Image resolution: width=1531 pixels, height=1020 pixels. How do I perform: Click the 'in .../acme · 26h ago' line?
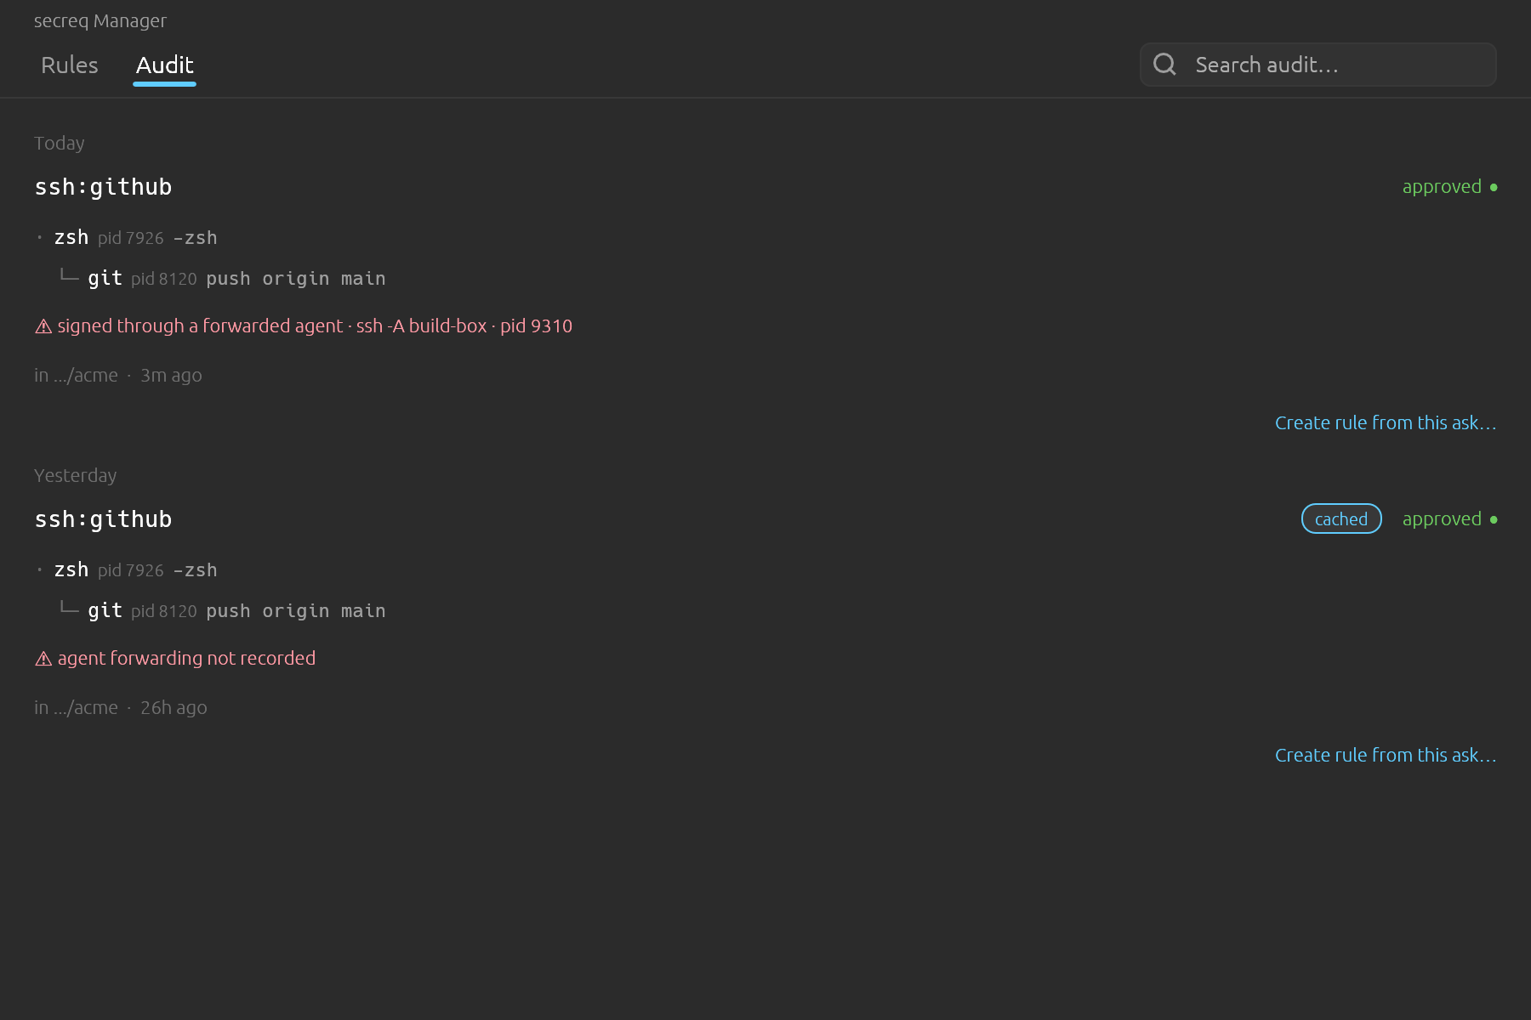121,708
